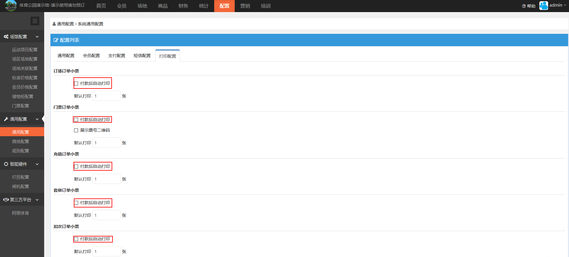Open 储物柜配置 in sidebar

[x=23, y=96]
